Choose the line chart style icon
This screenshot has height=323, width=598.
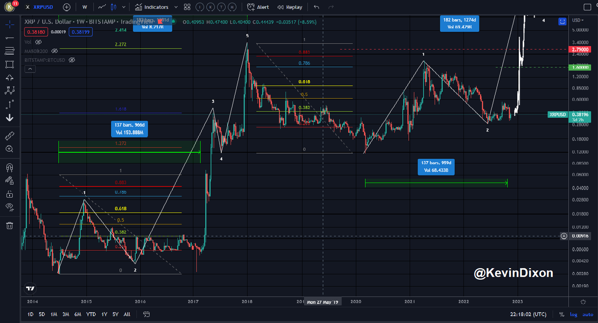click(102, 7)
